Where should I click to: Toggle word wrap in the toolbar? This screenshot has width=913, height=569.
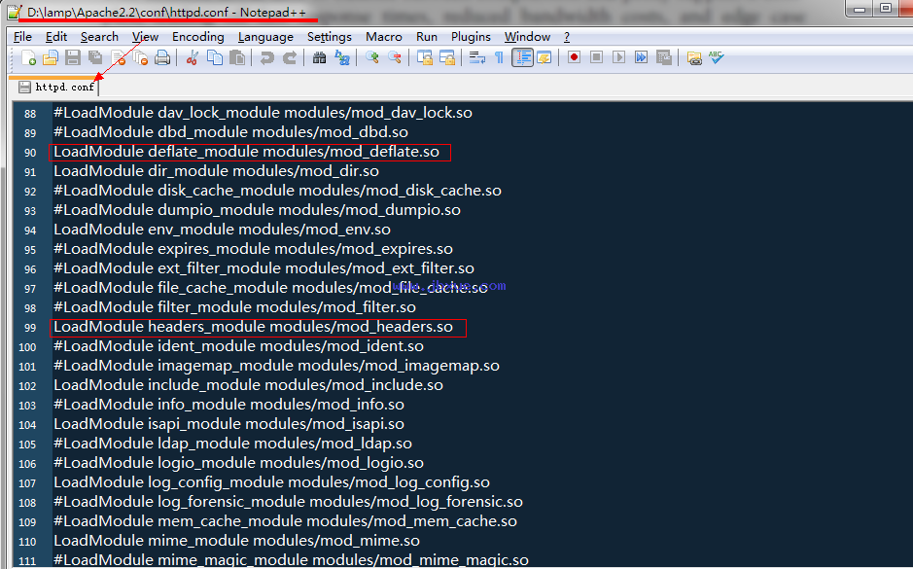pos(476,57)
